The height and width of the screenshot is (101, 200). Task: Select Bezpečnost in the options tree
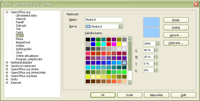point(23,42)
